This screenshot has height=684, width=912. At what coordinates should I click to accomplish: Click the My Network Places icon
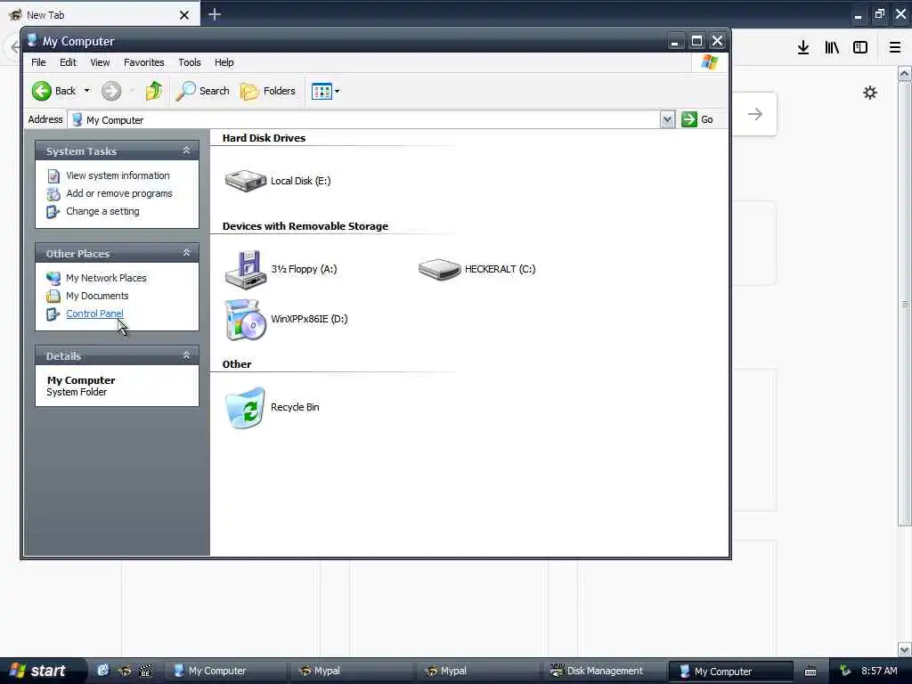(53, 278)
